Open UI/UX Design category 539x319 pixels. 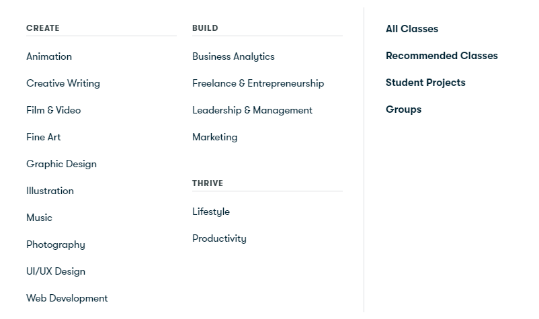(56, 271)
